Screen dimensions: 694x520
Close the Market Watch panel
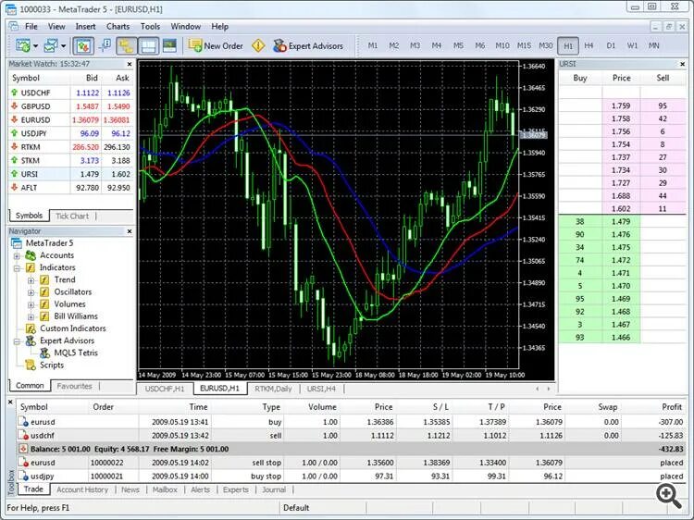click(130, 64)
